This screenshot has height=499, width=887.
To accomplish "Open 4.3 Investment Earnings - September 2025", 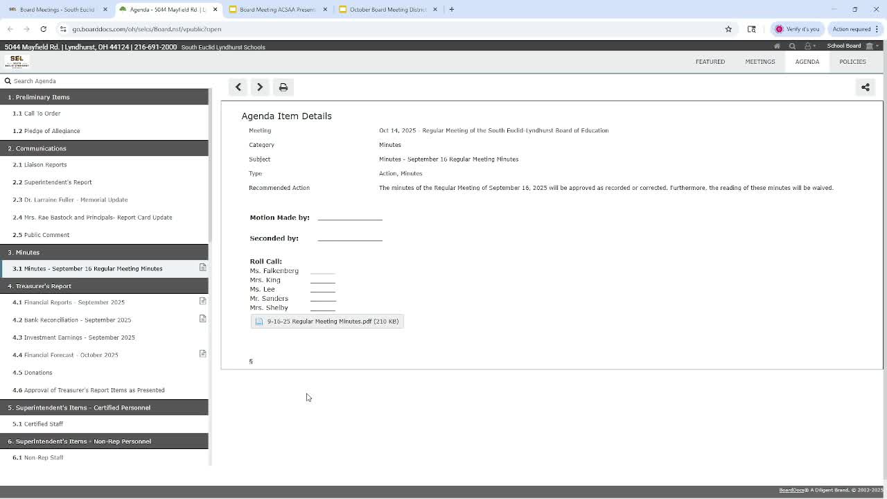I will click(x=104, y=338).
